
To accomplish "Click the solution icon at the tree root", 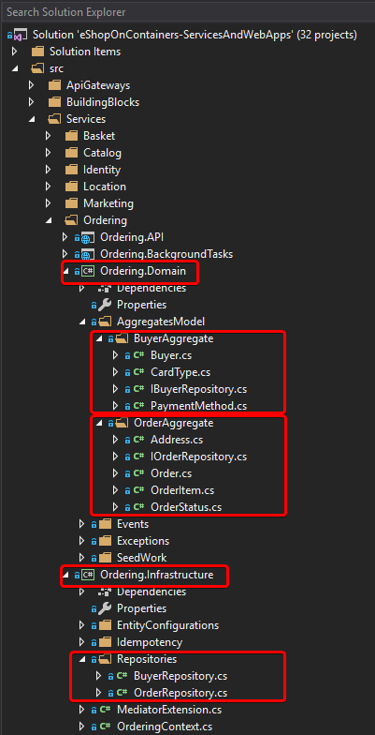I will 21,36.
